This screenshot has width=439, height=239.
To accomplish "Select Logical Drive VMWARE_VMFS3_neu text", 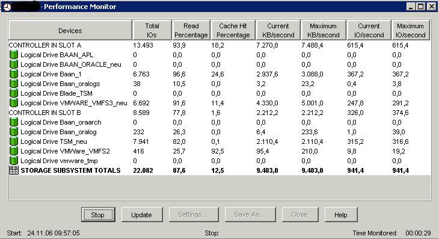I will pos(74,103).
